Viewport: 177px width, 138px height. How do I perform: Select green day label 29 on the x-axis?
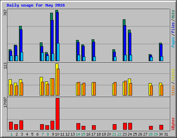[x=156, y=134]
